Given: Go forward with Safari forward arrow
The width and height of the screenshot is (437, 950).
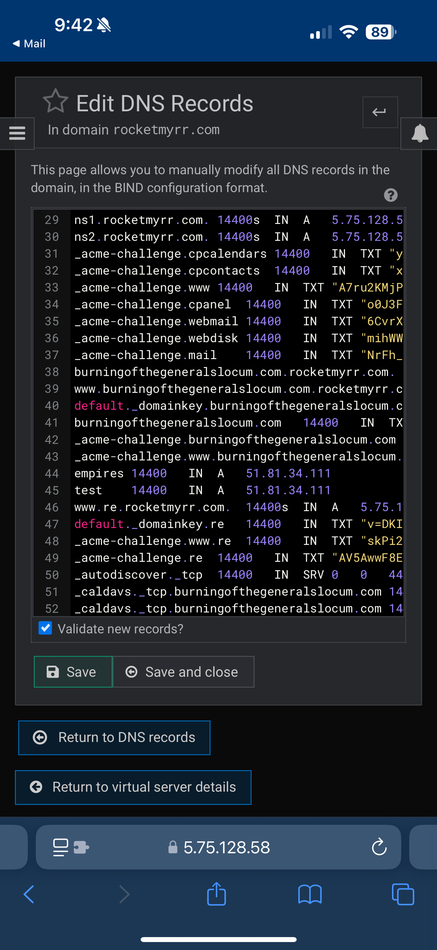Looking at the screenshot, I should pos(124,894).
